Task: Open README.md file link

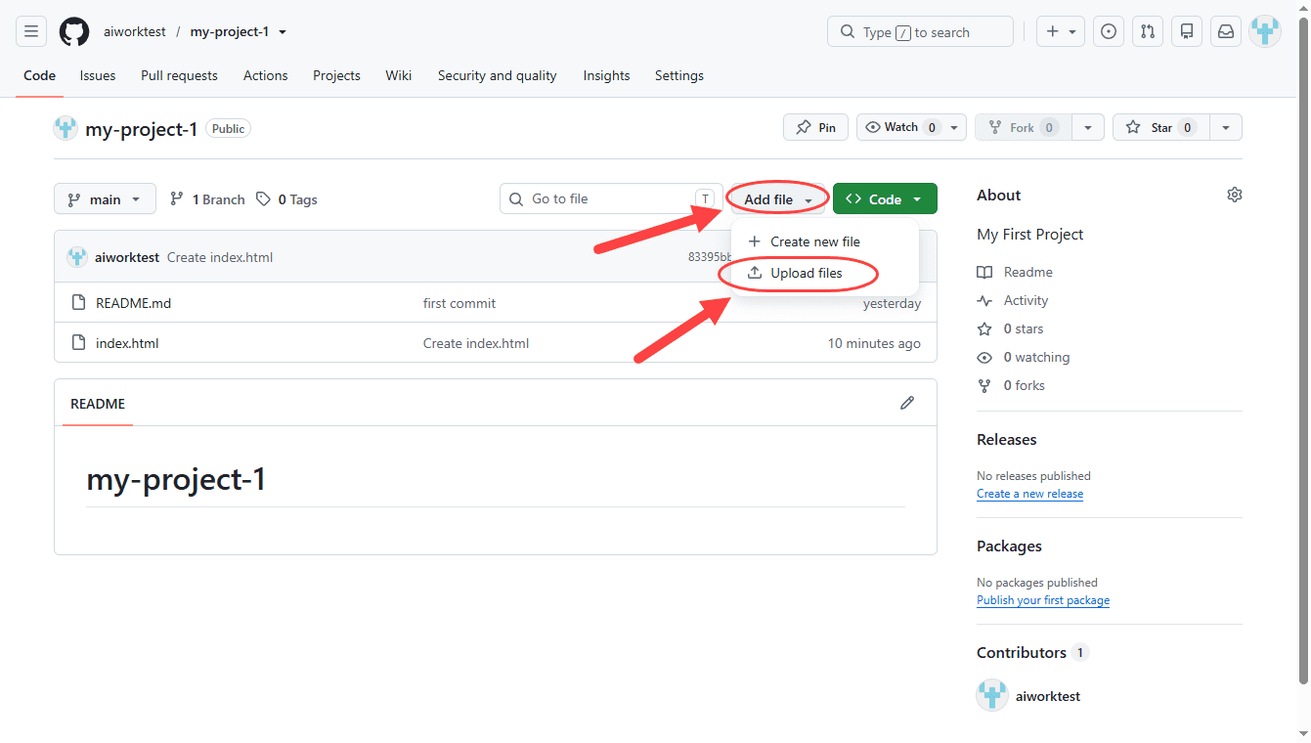Action: [x=133, y=303]
